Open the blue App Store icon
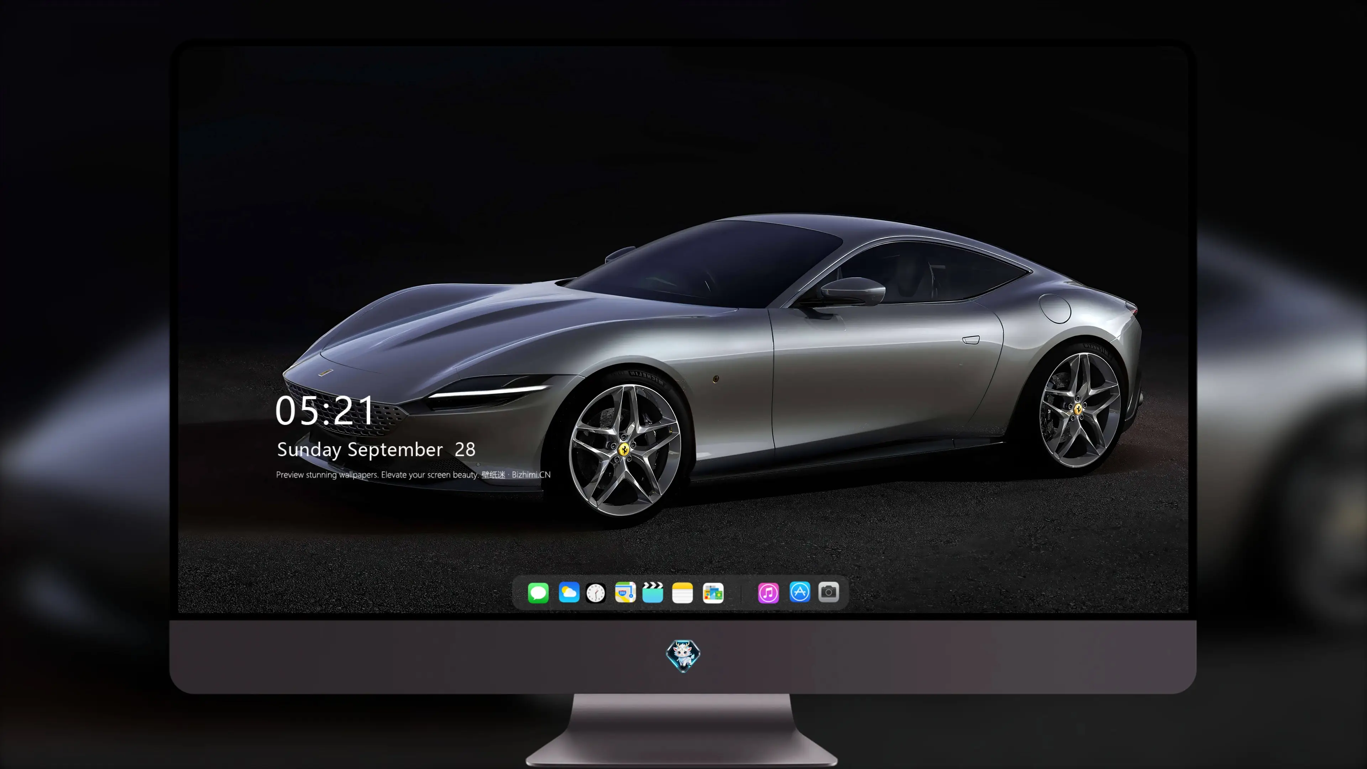The image size is (1367, 769). pos(800,592)
